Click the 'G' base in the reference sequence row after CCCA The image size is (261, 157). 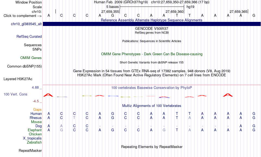pyautogui.click(x=113, y=15)
